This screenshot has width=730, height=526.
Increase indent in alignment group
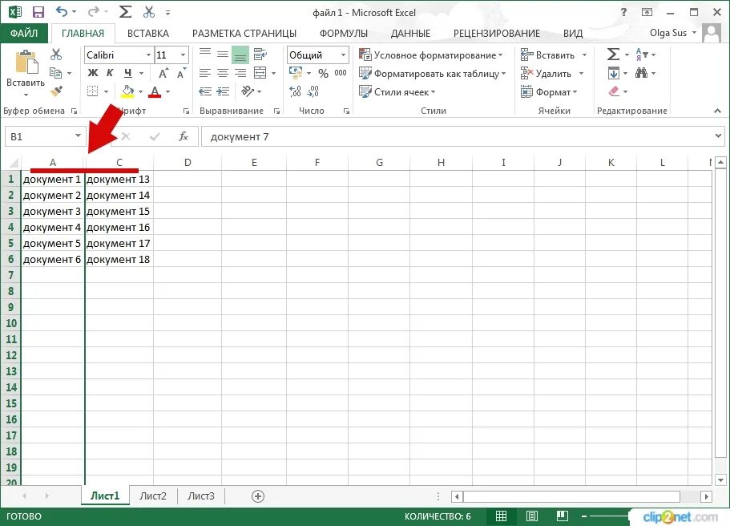(223, 91)
